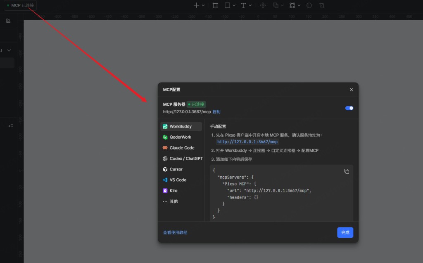Click the crop icon in toolbar
The width and height of the screenshot is (423, 263).
tap(321, 5)
